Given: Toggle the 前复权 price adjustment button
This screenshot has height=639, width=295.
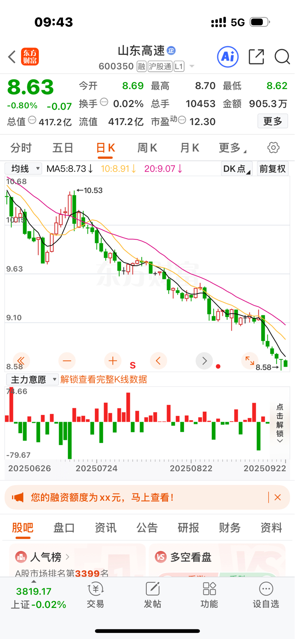Looking at the screenshot, I should 273,169.
